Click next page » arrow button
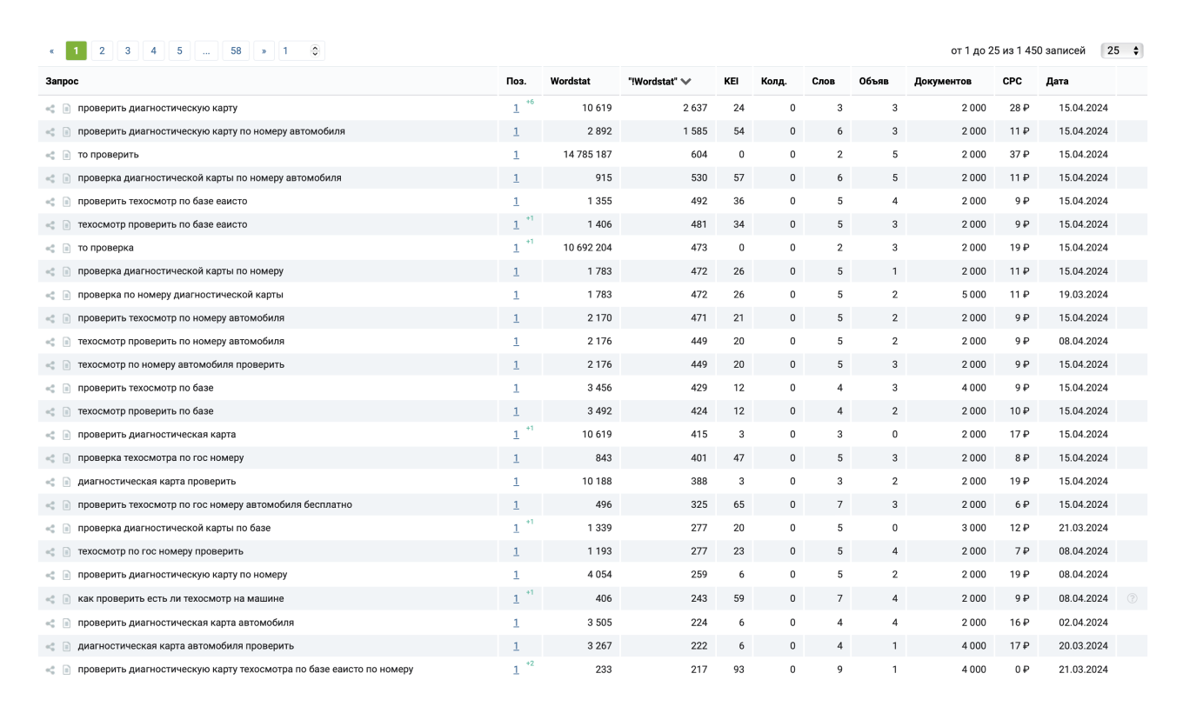 tap(264, 51)
